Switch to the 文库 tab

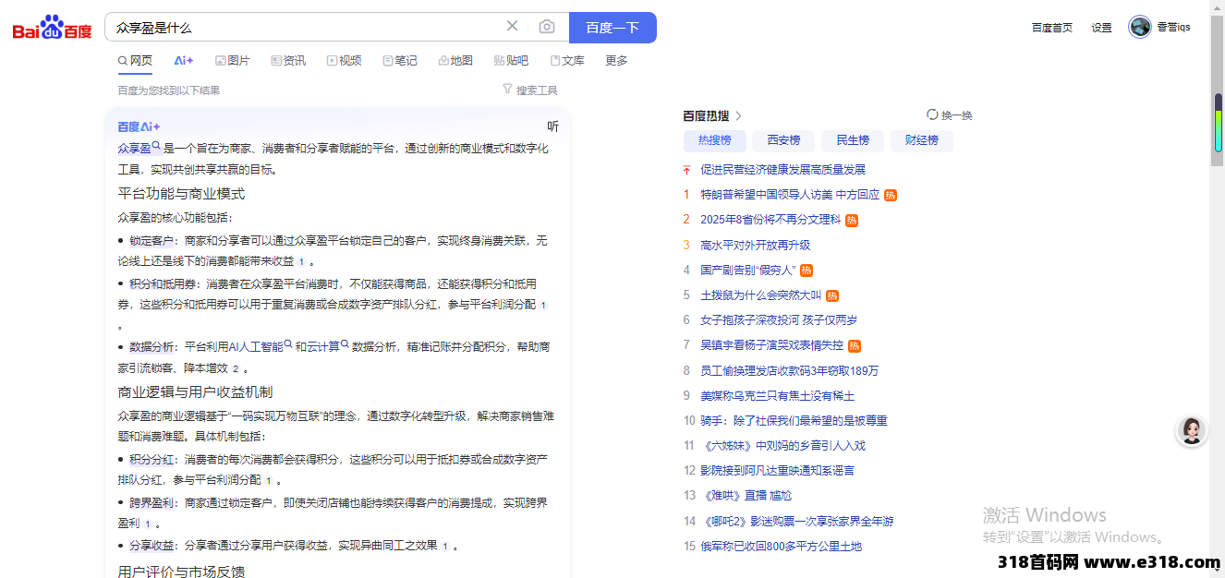click(x=567, y=61)
